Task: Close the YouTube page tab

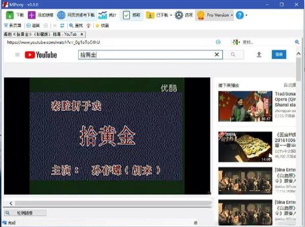Action: [82, 34]
